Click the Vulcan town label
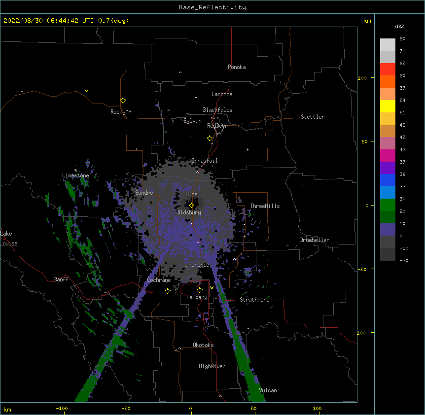The image size is (425, 415). click(268, 390)
